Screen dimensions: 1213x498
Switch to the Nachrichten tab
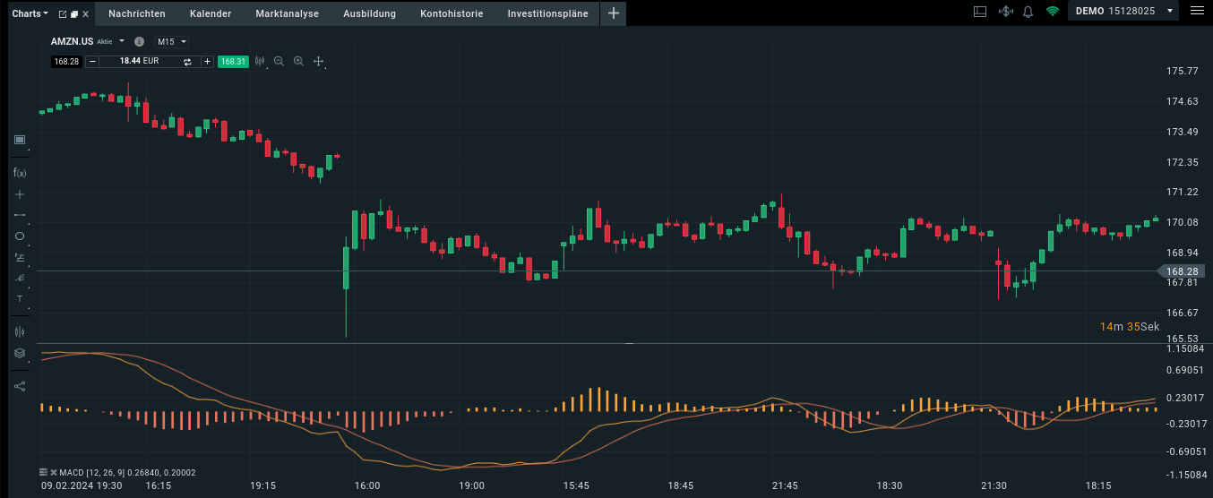[137, 13]
